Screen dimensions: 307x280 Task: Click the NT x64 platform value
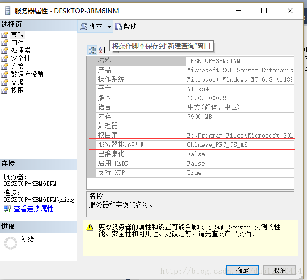coord(198,89)
